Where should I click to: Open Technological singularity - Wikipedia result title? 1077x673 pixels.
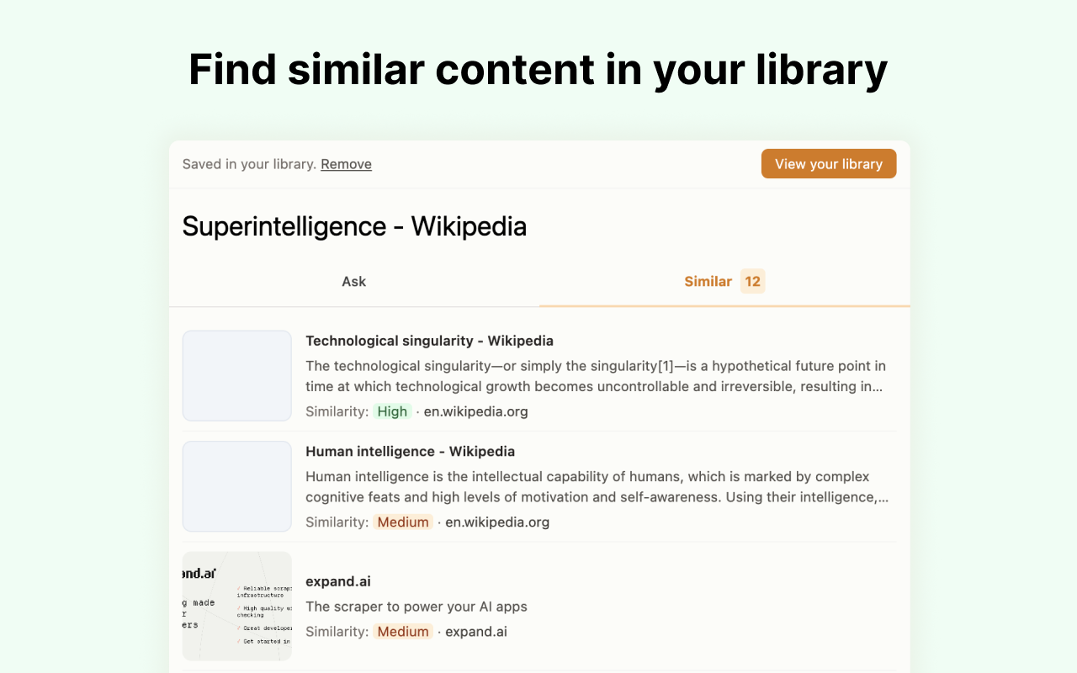pos(429,341)
